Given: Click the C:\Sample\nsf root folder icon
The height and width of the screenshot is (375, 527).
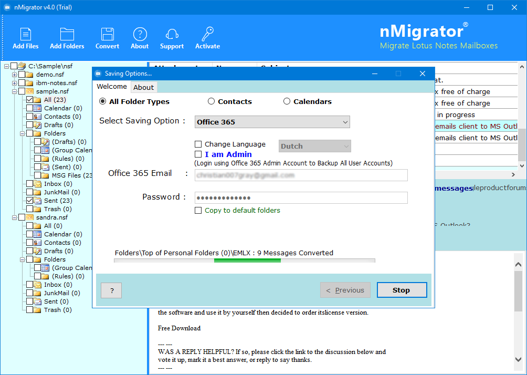Looking at the screenshot, I should (22, 66).
